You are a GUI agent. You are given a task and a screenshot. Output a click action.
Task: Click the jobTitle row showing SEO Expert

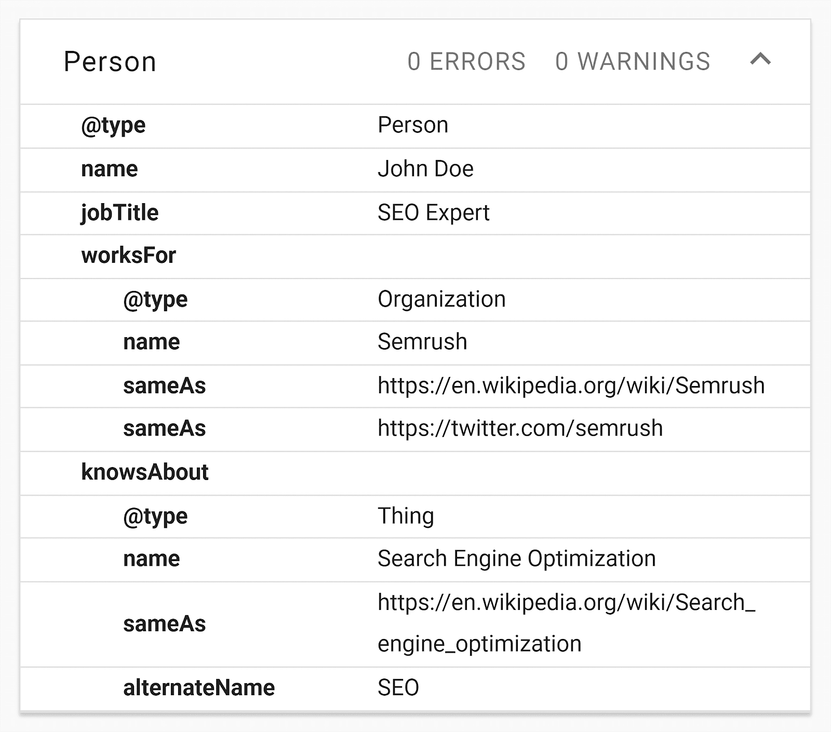tap(433, 212)
